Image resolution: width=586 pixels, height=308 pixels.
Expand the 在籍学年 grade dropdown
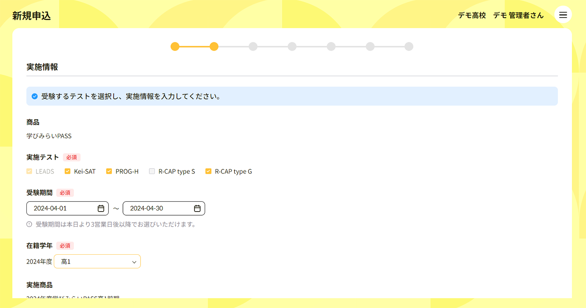(x=97, y=262)
